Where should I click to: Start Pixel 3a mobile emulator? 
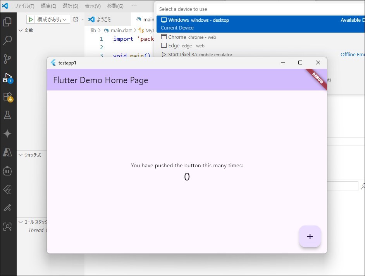[261, 54]
